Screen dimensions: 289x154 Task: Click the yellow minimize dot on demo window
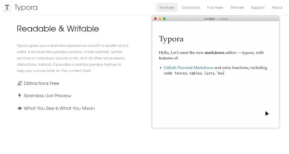pos(160,19)
